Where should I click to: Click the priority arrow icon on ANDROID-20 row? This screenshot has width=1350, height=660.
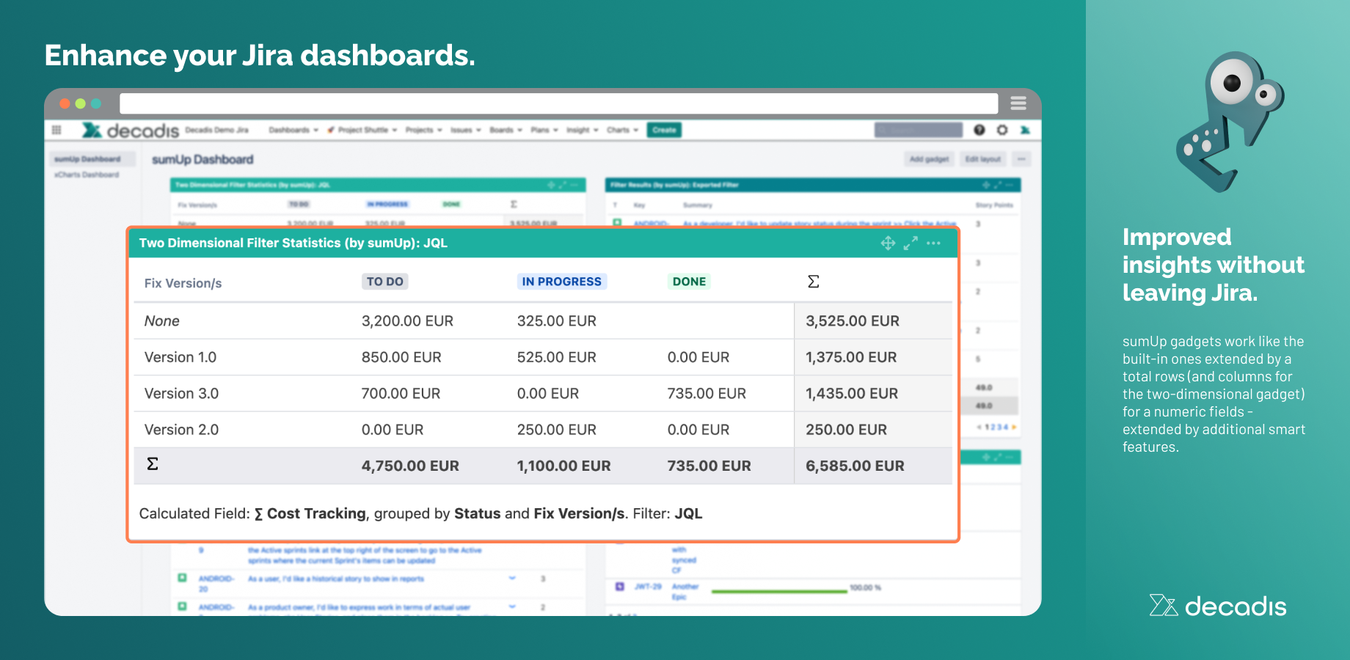(x=512, y=579)
